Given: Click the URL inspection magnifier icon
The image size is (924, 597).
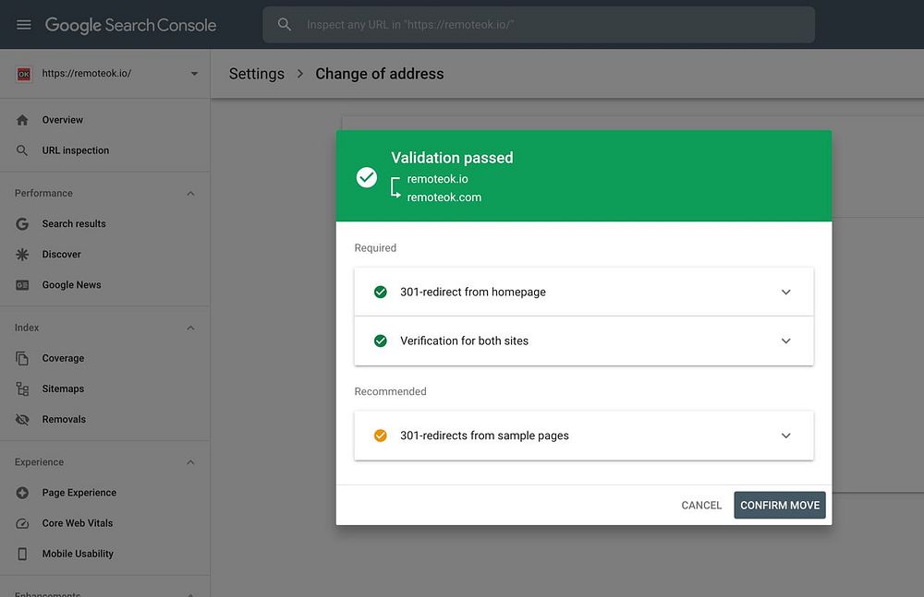Looking at the screenshot, I should (x=23, y=150).
